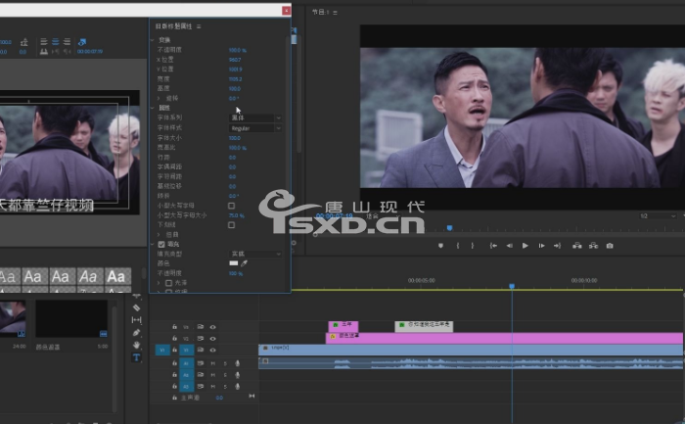Select the Type tool in the tools panel

136,357
